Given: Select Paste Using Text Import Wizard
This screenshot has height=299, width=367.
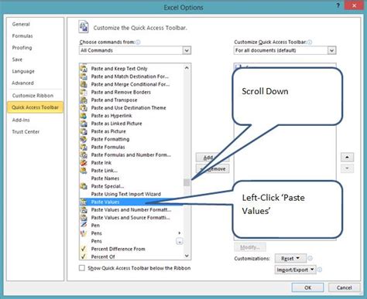Looking at the screenshot, I should pyautogui.click(x=125, y=194).
